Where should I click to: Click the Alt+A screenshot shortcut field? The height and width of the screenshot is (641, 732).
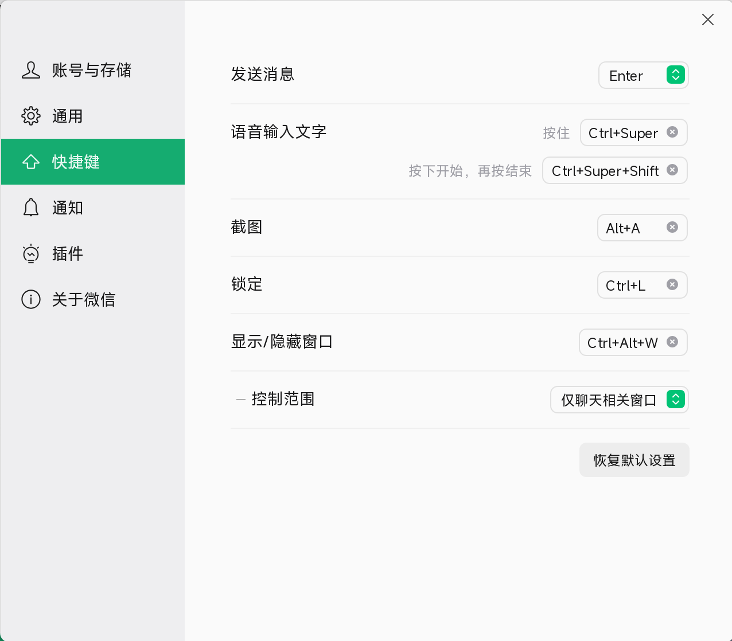tap(643, 228)
